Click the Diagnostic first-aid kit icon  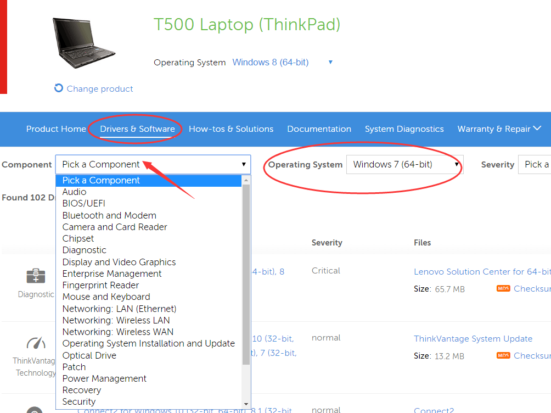36,276
